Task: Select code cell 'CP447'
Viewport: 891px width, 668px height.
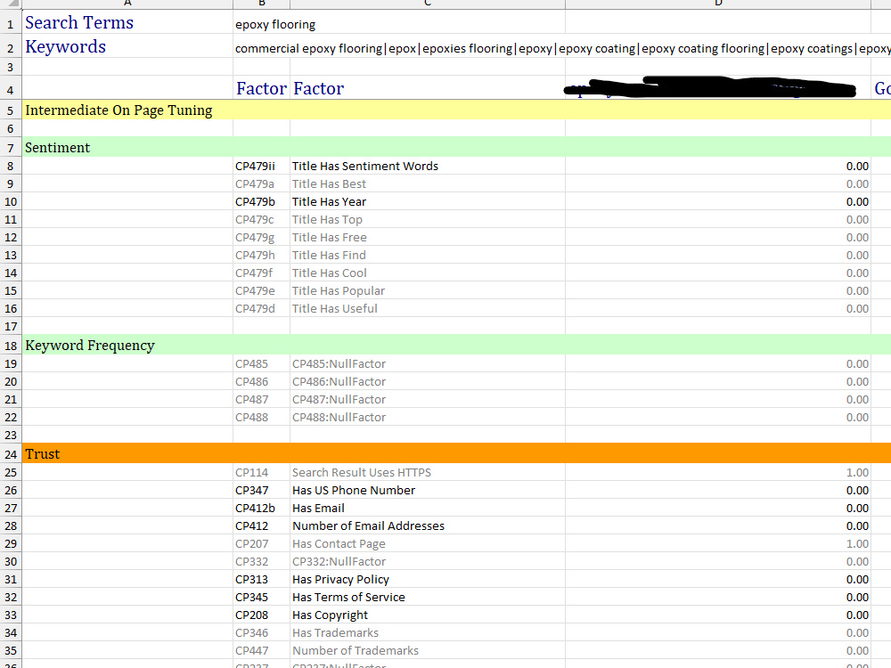Action: tap(261, 650)
